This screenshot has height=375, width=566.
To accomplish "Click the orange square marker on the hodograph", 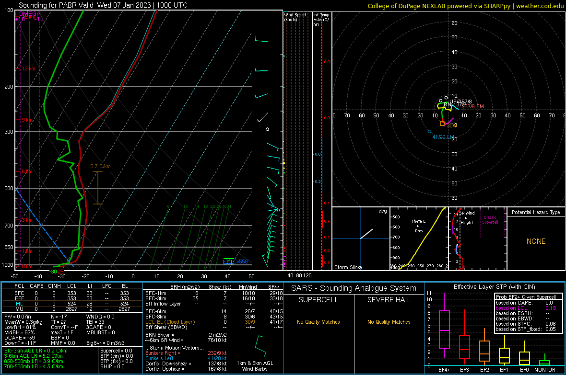I will (x=442, y=124).
